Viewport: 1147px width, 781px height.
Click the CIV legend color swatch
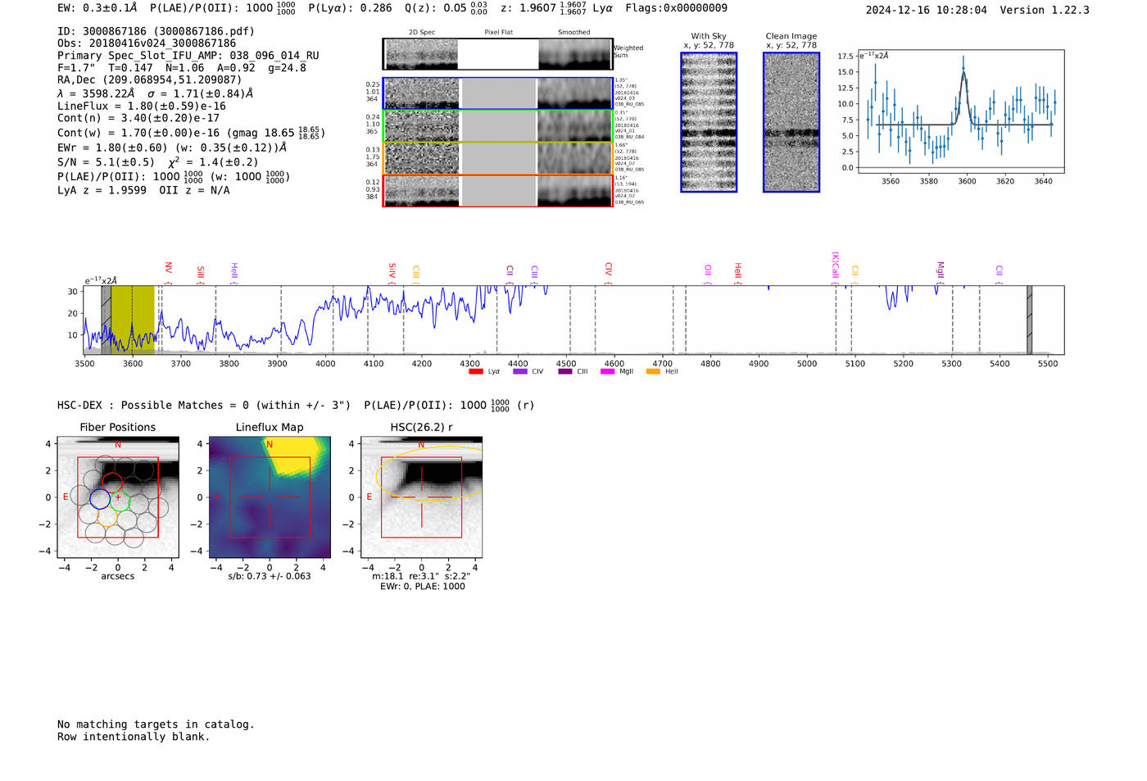520,372
